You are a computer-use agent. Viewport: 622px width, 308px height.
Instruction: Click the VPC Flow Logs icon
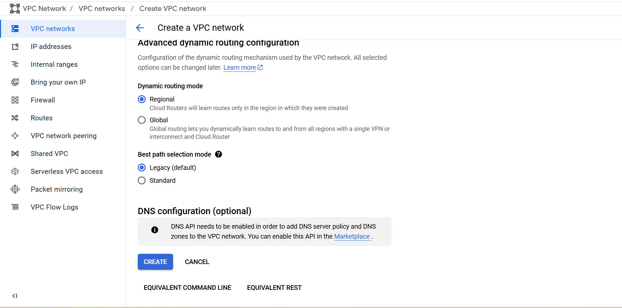[15, 207]
